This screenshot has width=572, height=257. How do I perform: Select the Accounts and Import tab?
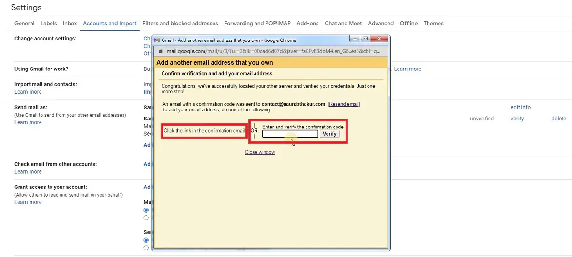(110, 23)
